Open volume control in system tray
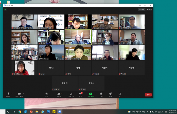This screenshot has height=114, width=177. click(156, 112)
